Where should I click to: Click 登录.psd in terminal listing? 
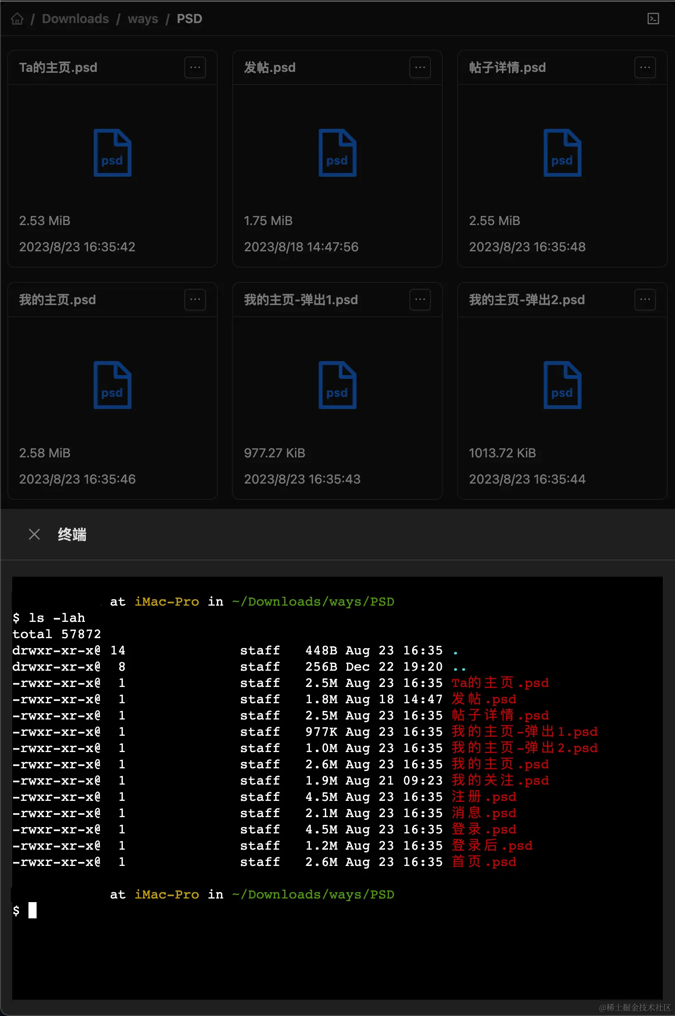(x=484, y=829)
